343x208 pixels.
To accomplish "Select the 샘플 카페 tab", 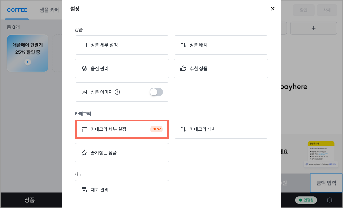I will (49, 10).
